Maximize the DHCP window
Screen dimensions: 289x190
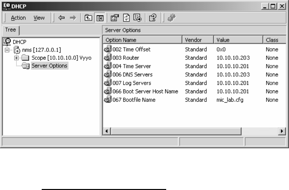click(273, 6)
